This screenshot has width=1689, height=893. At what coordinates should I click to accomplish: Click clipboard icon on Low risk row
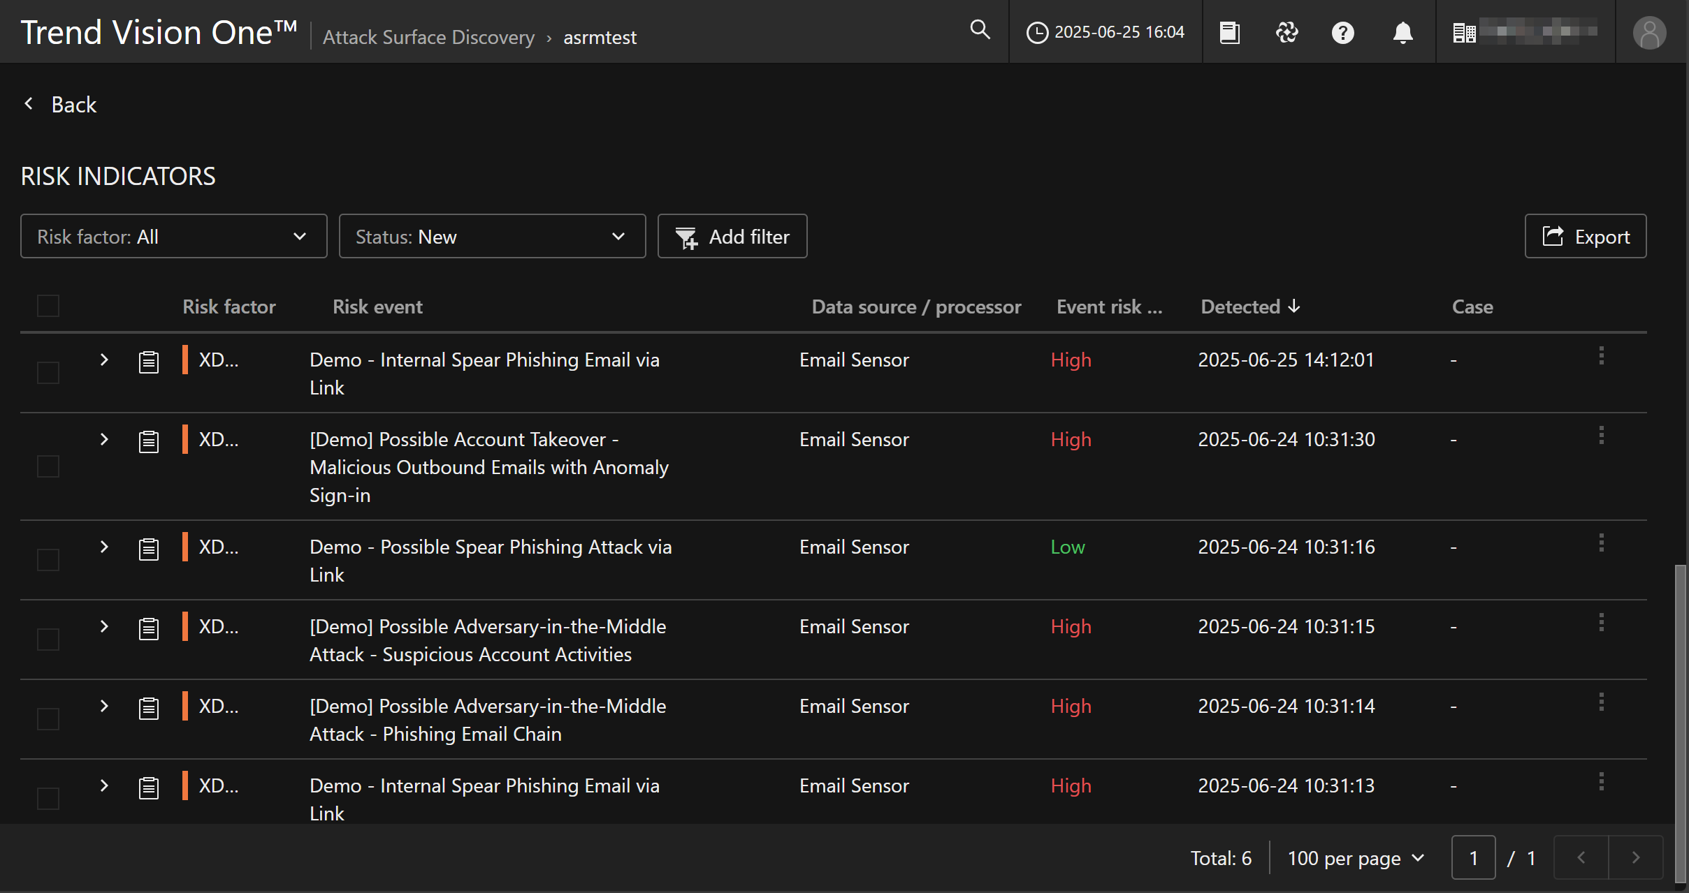pos(149,549)
